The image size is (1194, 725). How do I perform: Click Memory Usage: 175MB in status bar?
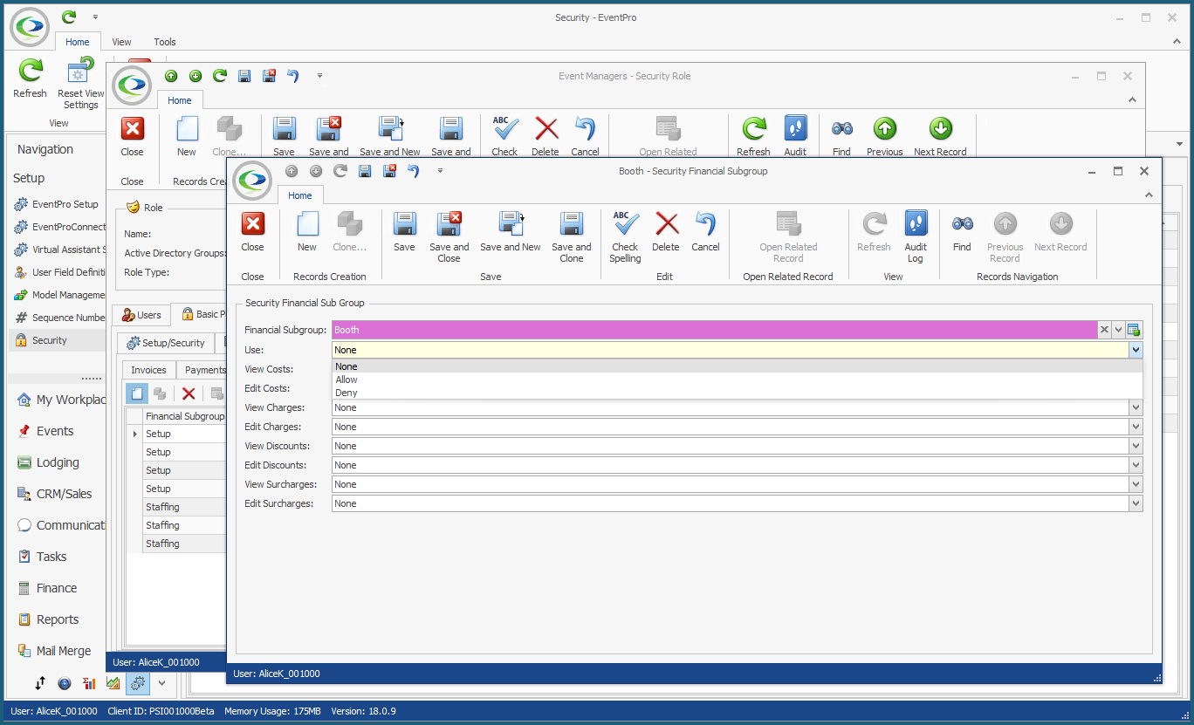272,711
